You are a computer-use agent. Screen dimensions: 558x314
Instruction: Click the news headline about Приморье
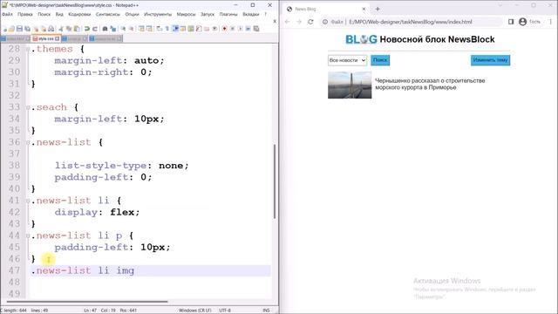(x=430, y=84)
